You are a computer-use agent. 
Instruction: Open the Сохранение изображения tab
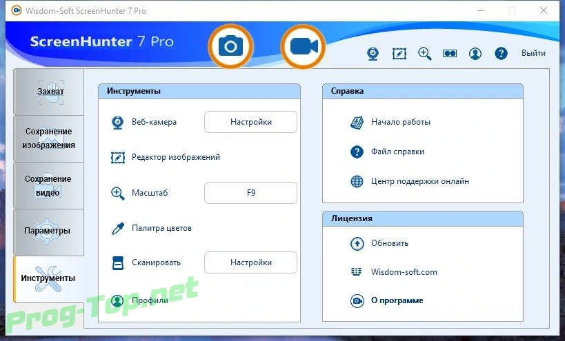(x=49, y=138)
